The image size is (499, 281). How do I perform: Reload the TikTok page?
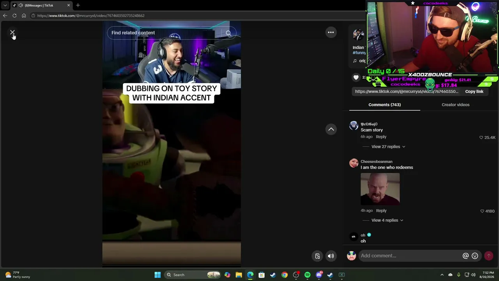coord(14,16)
